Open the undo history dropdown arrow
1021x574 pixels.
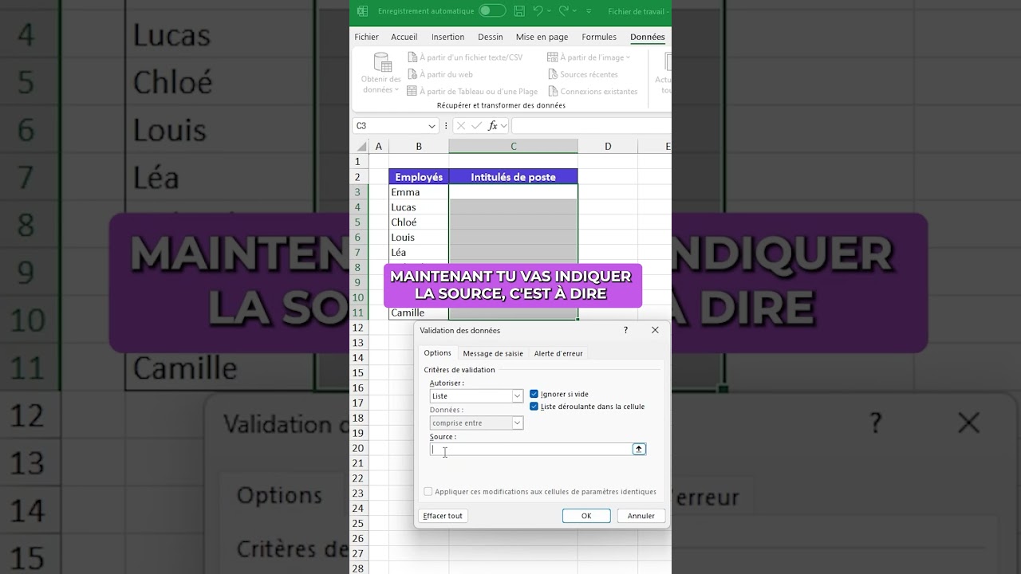[550, 11]
